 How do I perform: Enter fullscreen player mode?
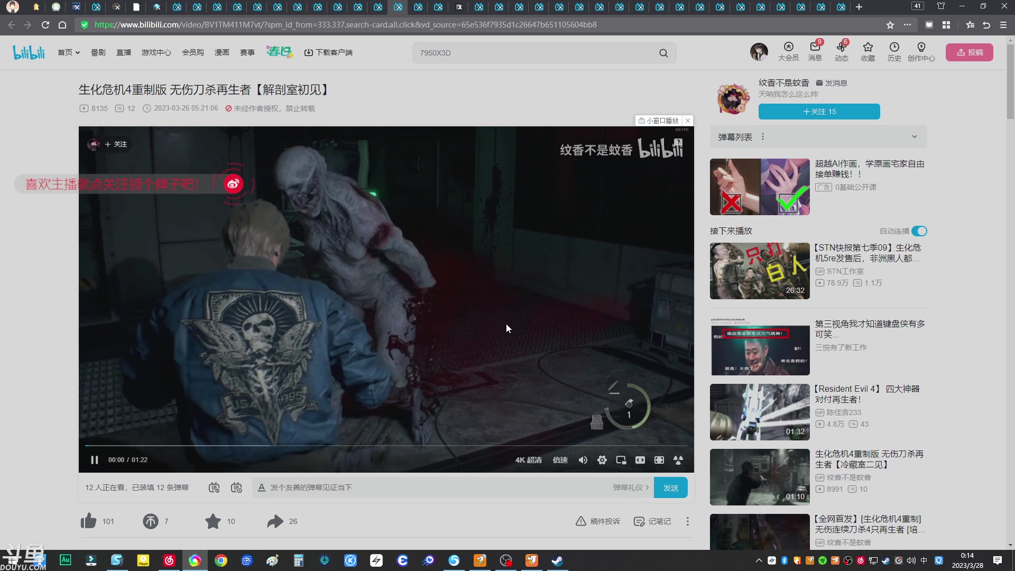pos(678,460)
